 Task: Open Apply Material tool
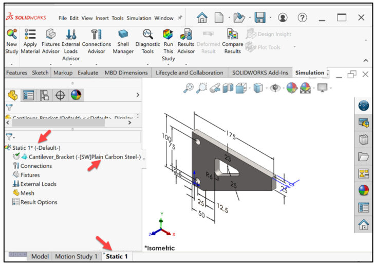pyautogui.click(x=30, y=41)
